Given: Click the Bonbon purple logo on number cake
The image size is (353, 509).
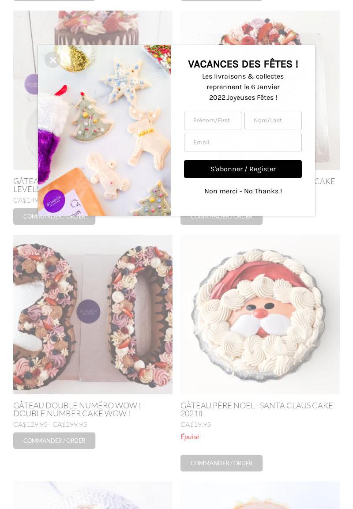Looking at the screenshot, I should coord(88,311).
